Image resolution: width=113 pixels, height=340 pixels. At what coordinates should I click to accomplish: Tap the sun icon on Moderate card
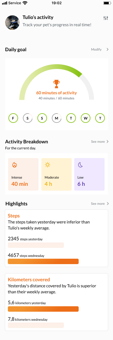click(48, 165)
